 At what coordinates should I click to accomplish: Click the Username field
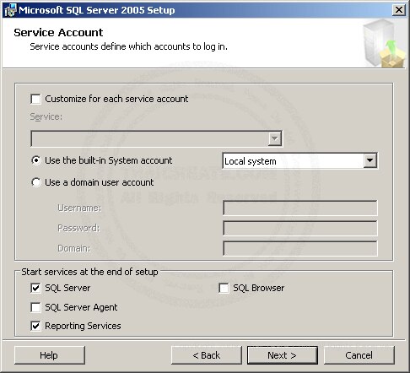pyautogui.click(x=300, y=208)
